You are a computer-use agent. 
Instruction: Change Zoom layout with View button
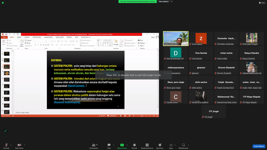point(262,3)
